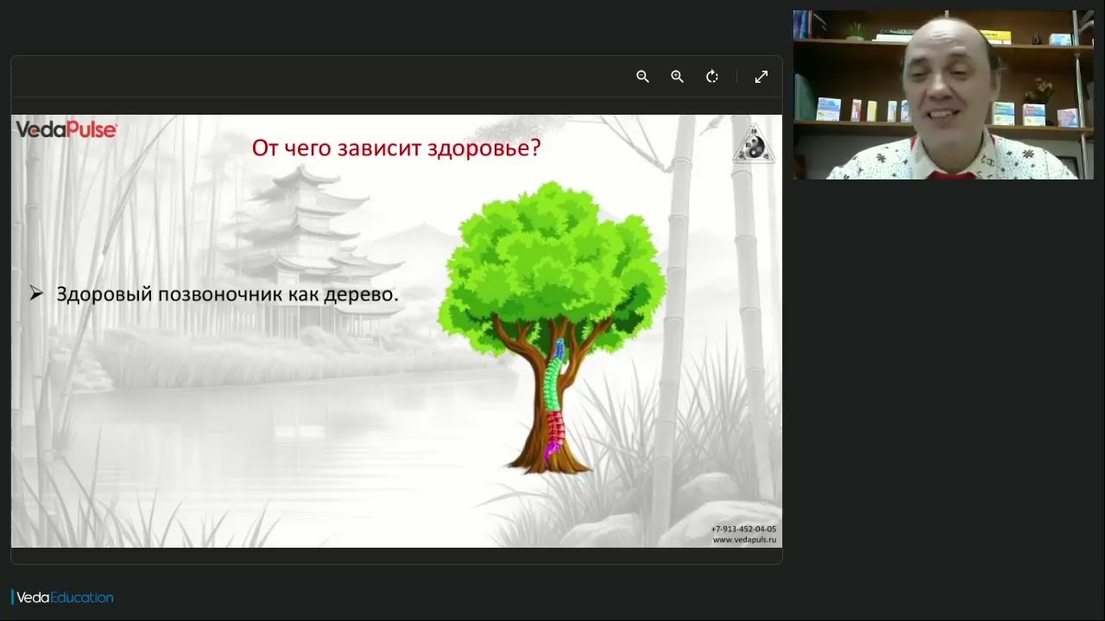The image size is (1105, 621).
Task: Click the VedaPulse logo on the slide
Action: coord(66,129)
